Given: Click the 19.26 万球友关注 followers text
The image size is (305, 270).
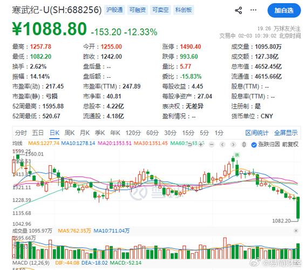Looking at the screenshot, I should pyautogui.click(x=279, y=29).
